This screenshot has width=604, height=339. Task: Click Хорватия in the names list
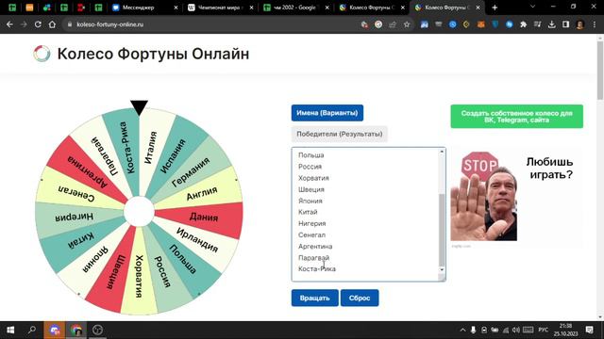tap(313, 178)
